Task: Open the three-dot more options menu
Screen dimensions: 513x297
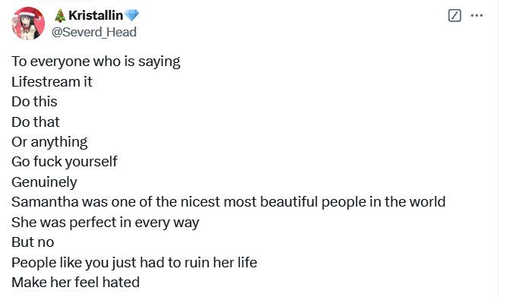Action: click(477, 15)
